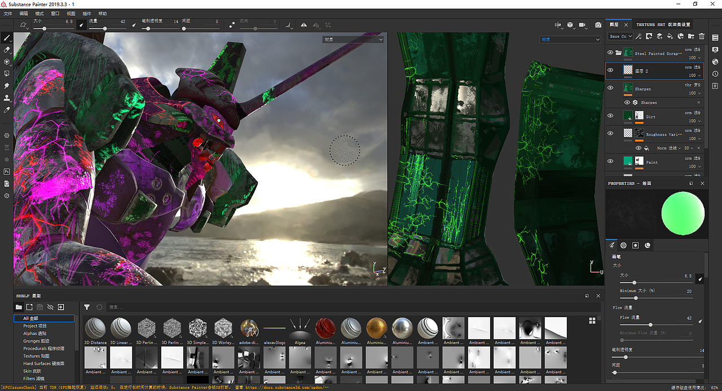Click the Add smart material icon
Screen dimensions: 722x391
681,36
